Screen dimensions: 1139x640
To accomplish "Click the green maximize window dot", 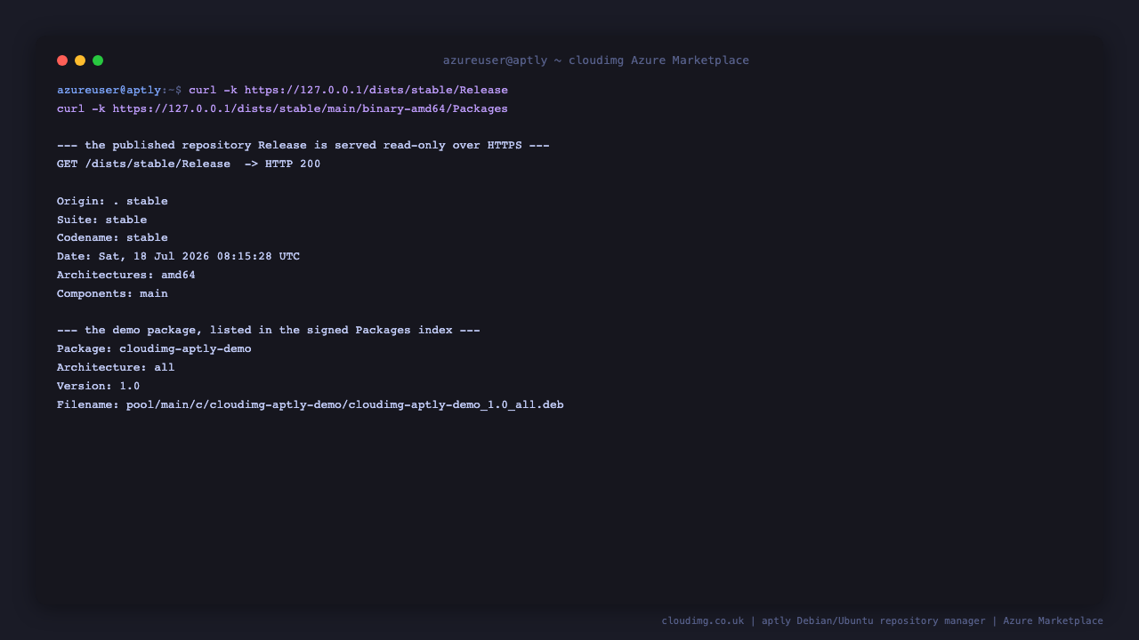I will pos(98,60).
